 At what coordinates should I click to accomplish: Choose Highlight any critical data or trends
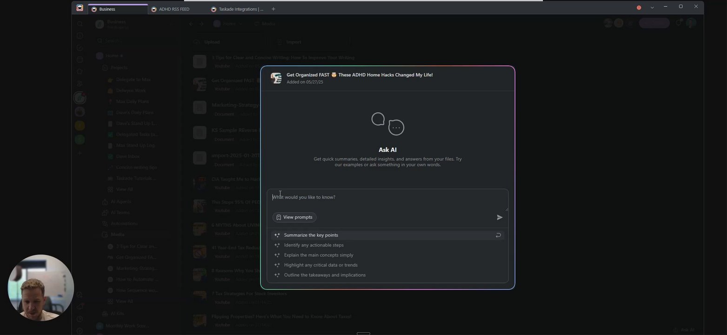point(387,265)
